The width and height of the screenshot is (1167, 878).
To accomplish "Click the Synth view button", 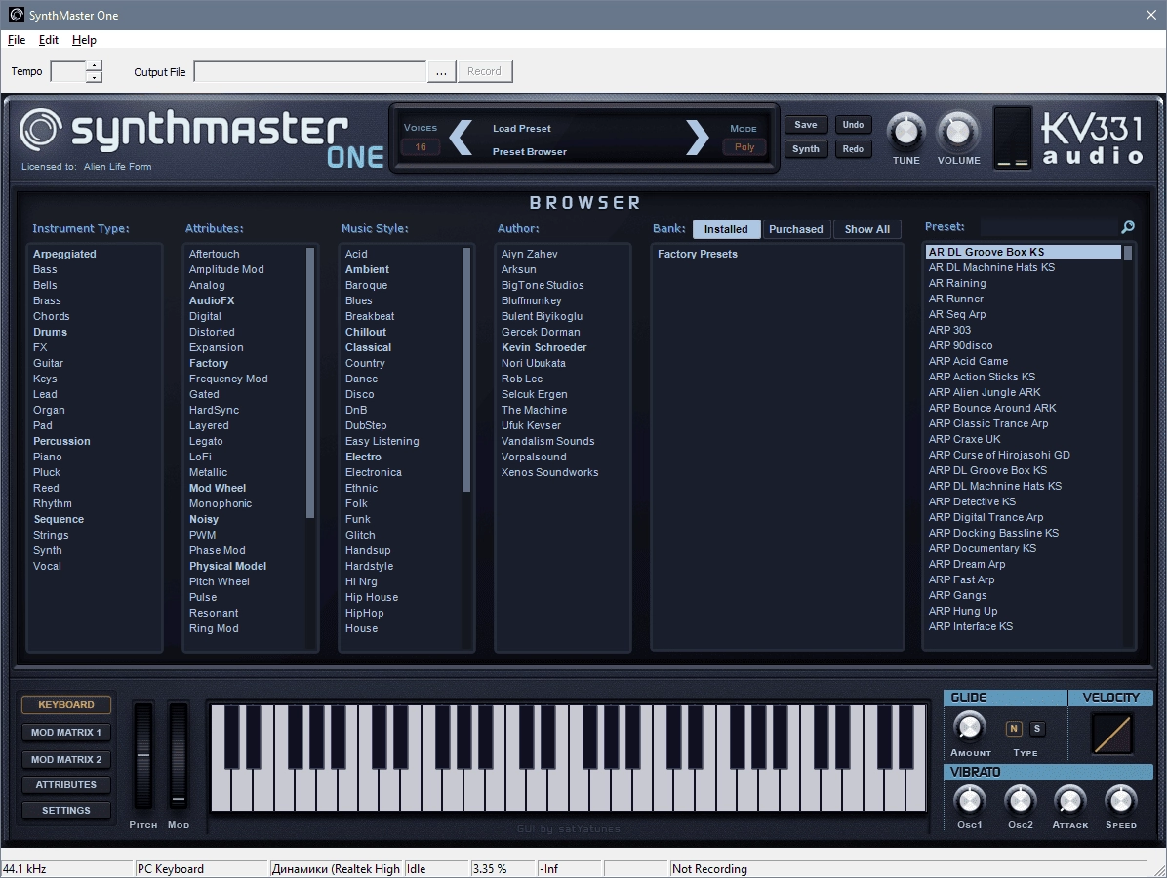I will pos(805,149).
